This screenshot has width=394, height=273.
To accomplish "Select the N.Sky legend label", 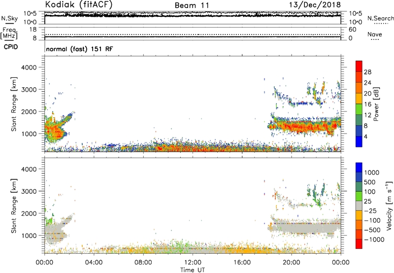I will coord(9,18).
